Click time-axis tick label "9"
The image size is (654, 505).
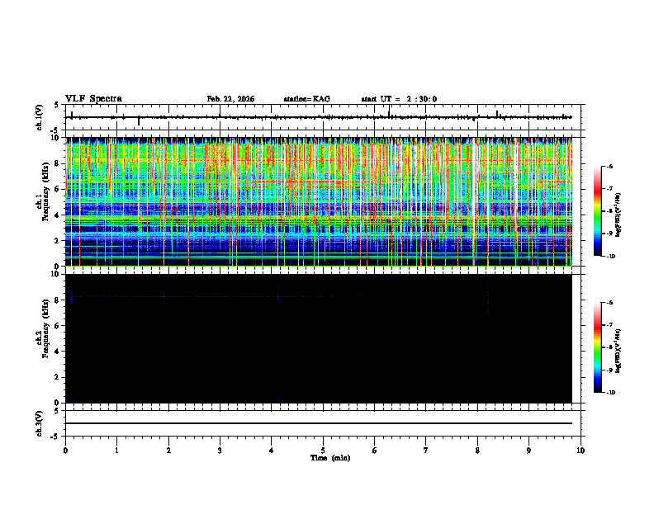pos(528,451)
